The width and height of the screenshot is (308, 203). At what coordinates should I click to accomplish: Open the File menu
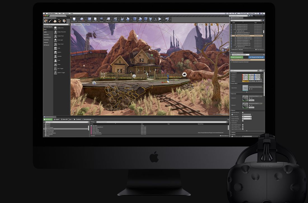(x=58, y=13)
